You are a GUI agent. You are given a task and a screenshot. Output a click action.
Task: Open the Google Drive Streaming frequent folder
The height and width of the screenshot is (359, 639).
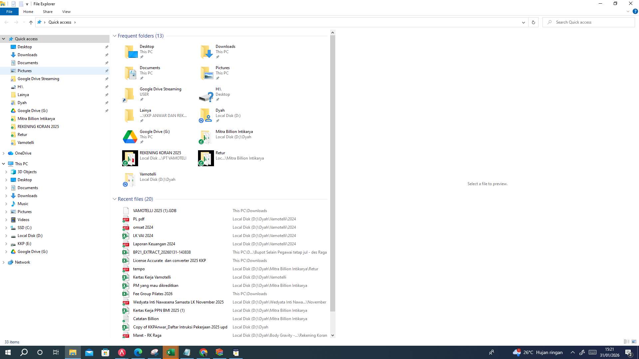pyautogui.click(x=160, y=89)
